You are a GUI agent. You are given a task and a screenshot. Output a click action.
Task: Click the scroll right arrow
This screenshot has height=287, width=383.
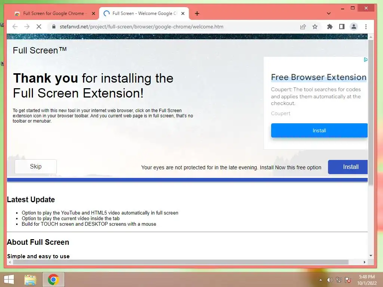click(x=364, y=262)
